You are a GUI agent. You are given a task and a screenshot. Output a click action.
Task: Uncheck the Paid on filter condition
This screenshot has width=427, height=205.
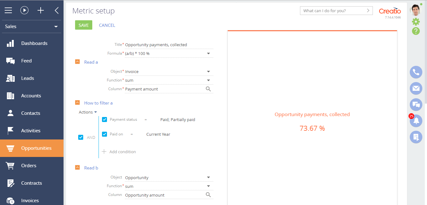click(105, 134)
